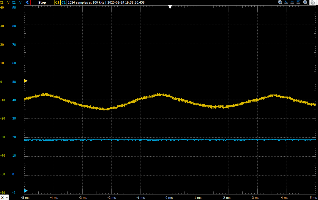Click the blue C2 zero-level marker
Viewport: 318px width, 200px height.
pos(26,191)
